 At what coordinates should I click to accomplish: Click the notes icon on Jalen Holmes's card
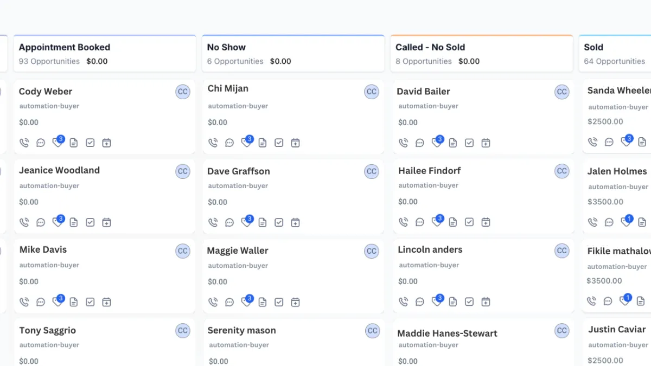(642, 222)
